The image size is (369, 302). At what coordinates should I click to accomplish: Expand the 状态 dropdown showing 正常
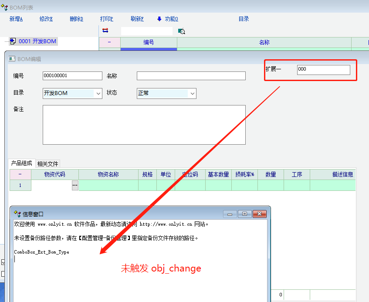[x=192, y=93]
